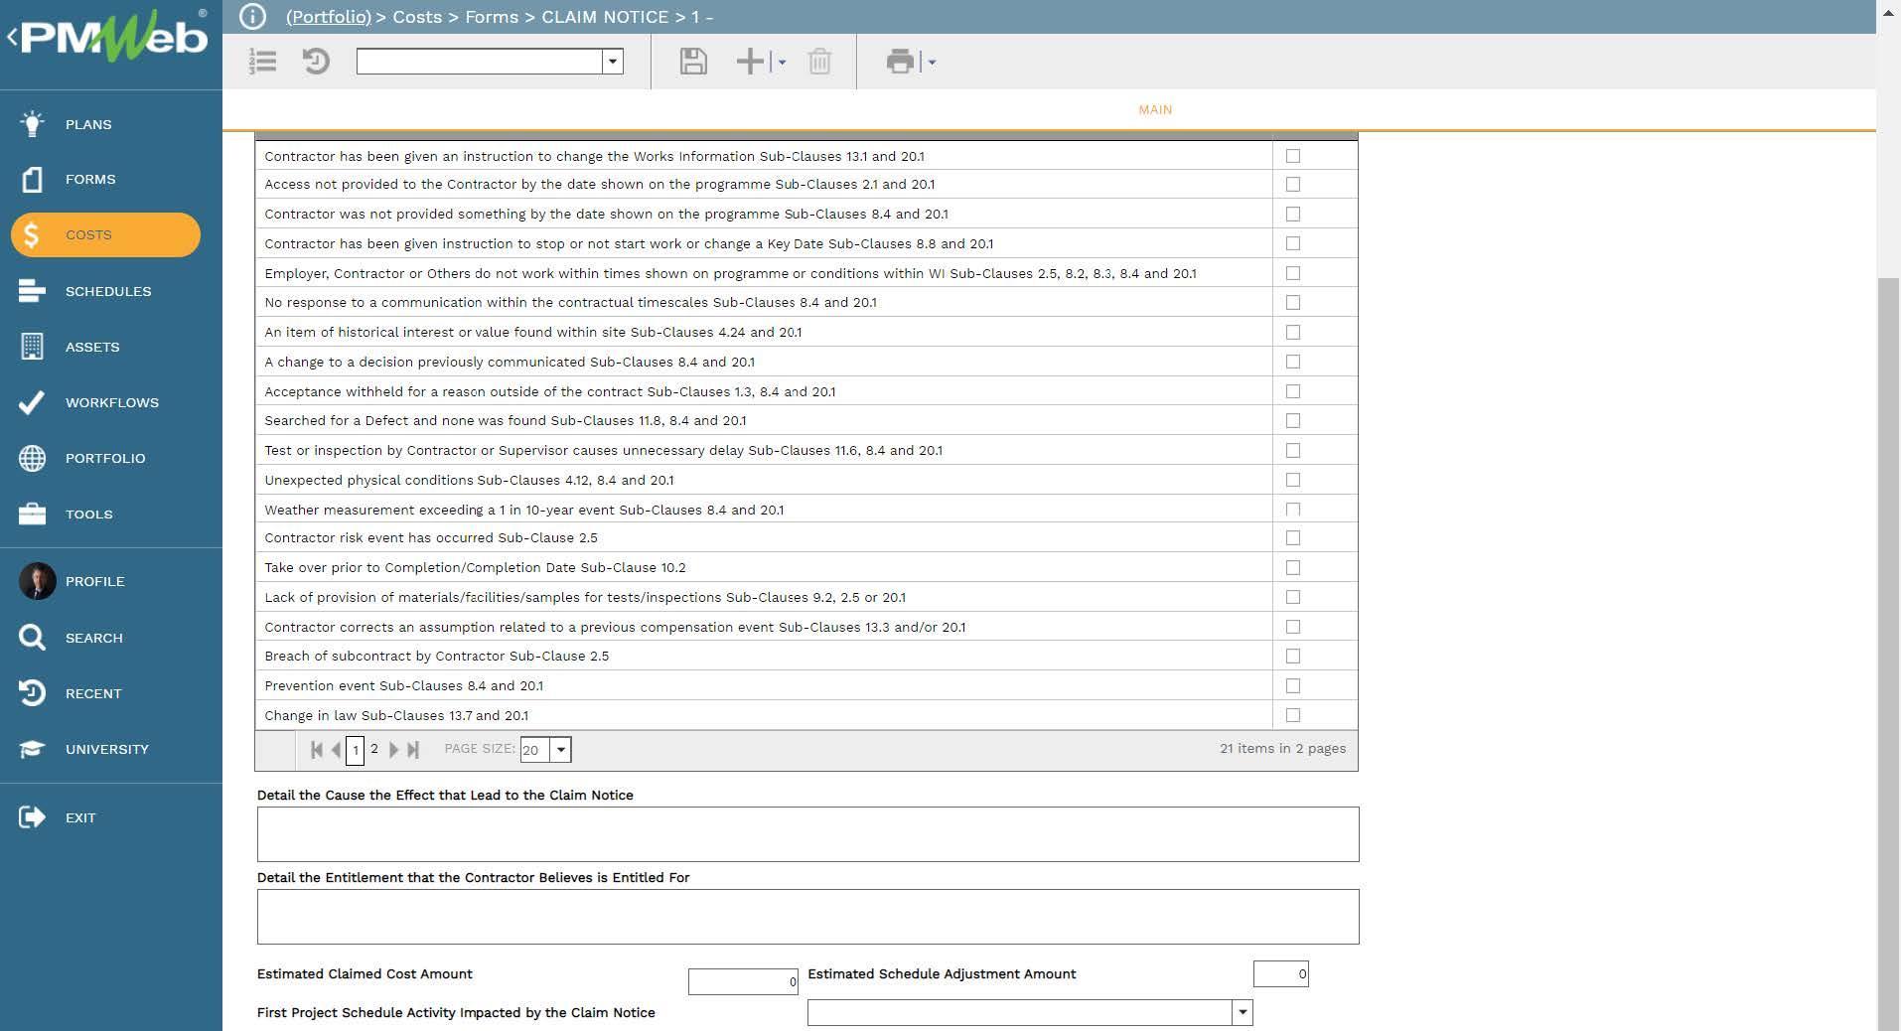1901x1031 pixels.
Task: Click the Add new record plus icon
Action: pos(750,62)
